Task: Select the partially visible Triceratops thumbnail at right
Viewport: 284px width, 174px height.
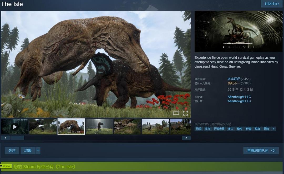Action: click(180, 127)
